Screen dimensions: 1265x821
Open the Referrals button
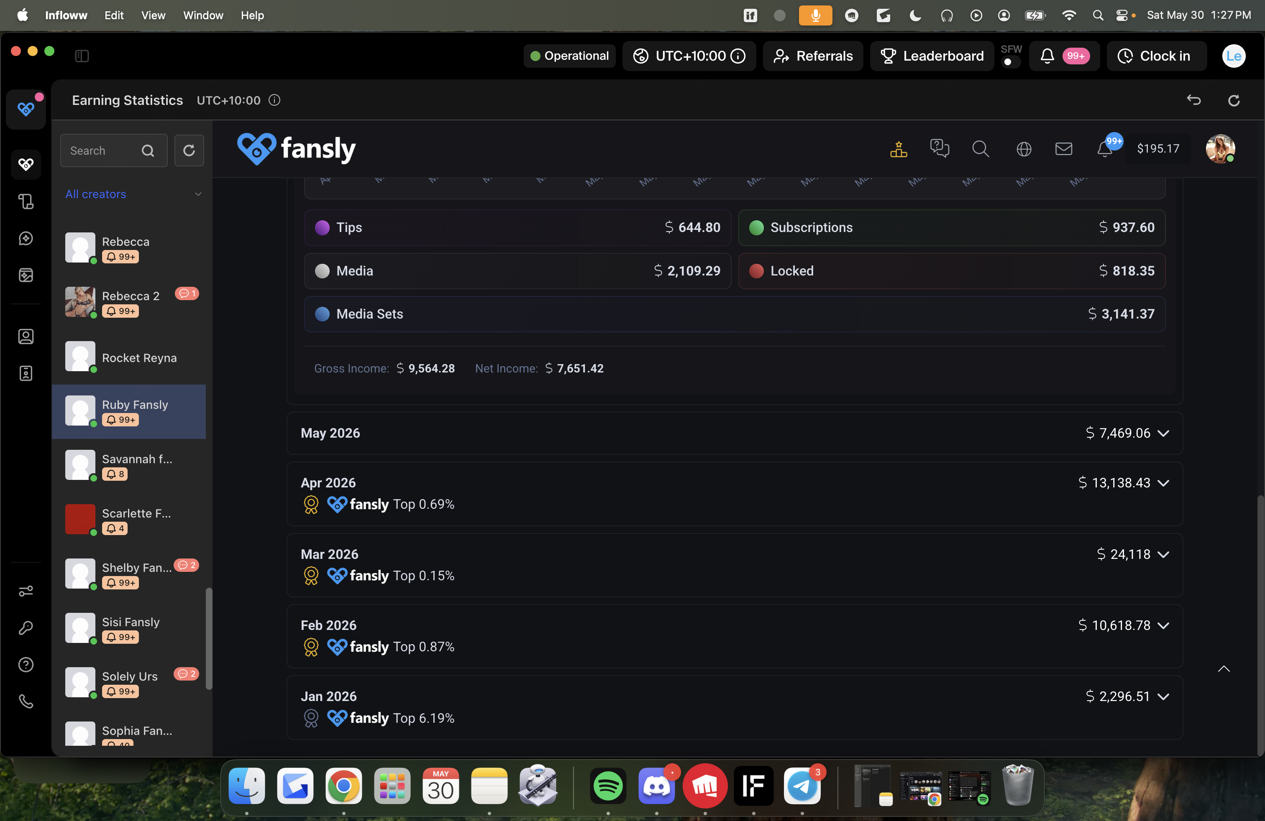coord(813,56)
